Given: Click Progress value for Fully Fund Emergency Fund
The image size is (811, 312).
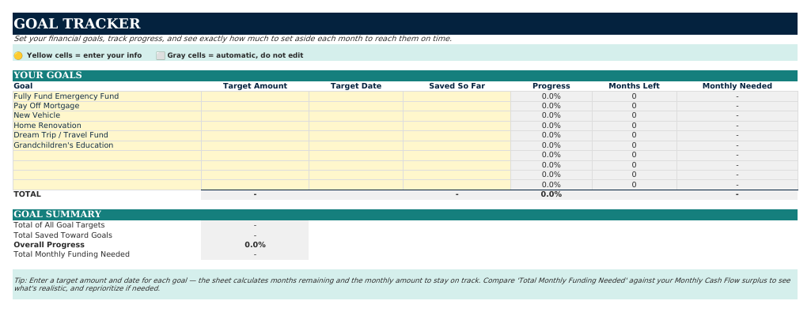Looking at the screenshot, I should pyautogui.click(x=551, y=96).
